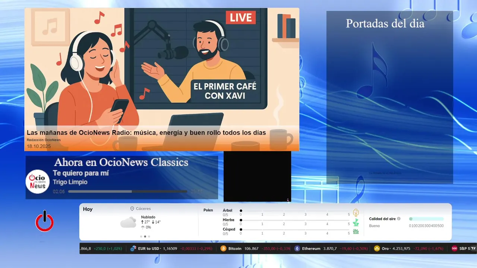The width and height of the screenshot is (477, 268).
Task: Click the song title Te quiero para mí
Action: (81, 173)
